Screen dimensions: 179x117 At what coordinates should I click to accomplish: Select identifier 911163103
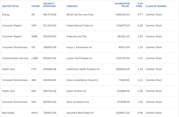point(50,25)
